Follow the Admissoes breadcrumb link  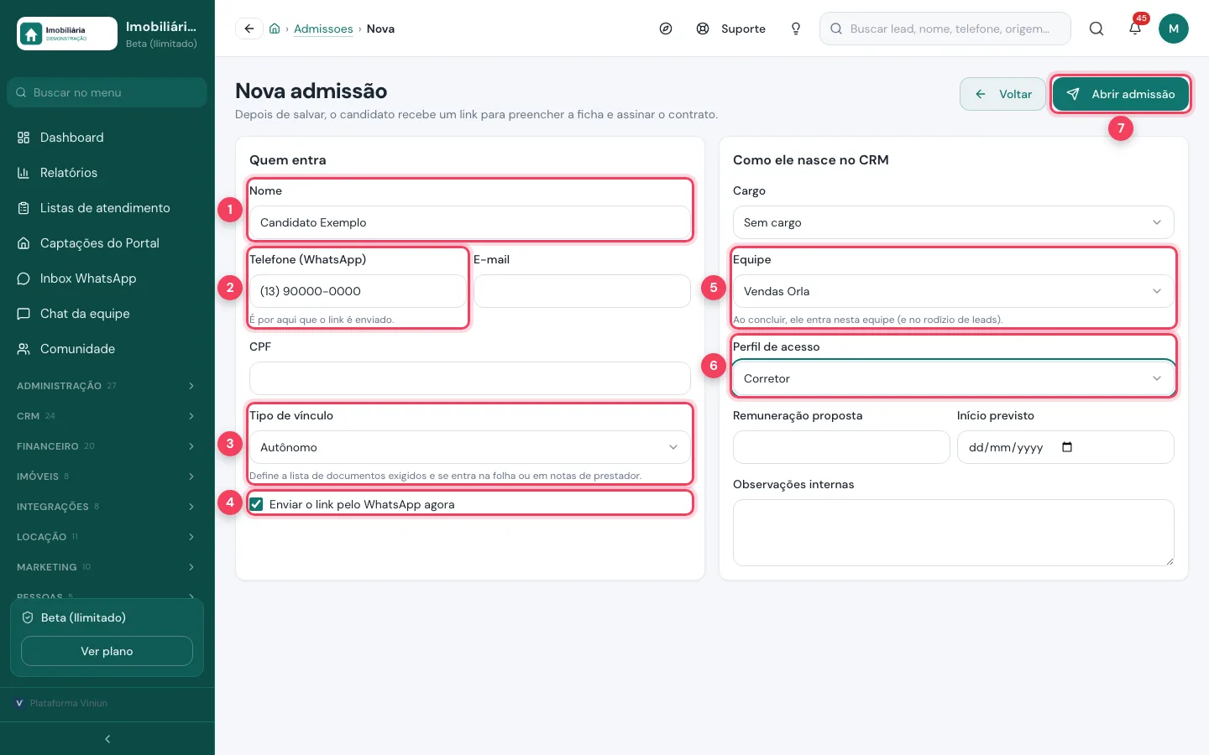[x=323, y=29]
